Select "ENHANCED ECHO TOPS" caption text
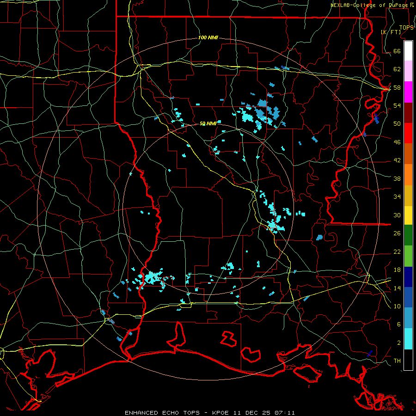416x416 pixels. pyautogui.click(x=162, y=413)
